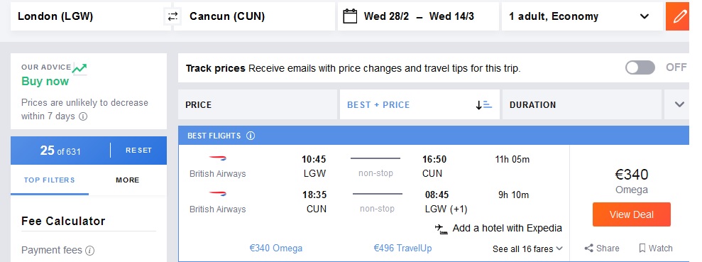Open the calendar icon for dates
The height and width of the screenshot is (262, 702).
point(350,16)
